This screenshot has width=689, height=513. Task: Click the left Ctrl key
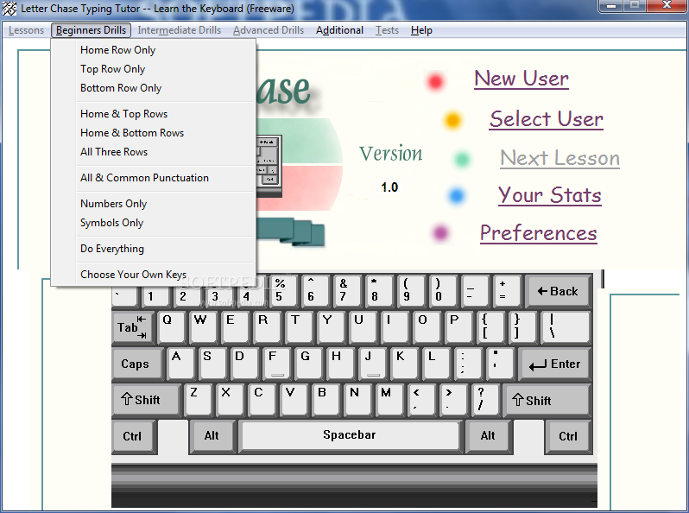[134, 436]
